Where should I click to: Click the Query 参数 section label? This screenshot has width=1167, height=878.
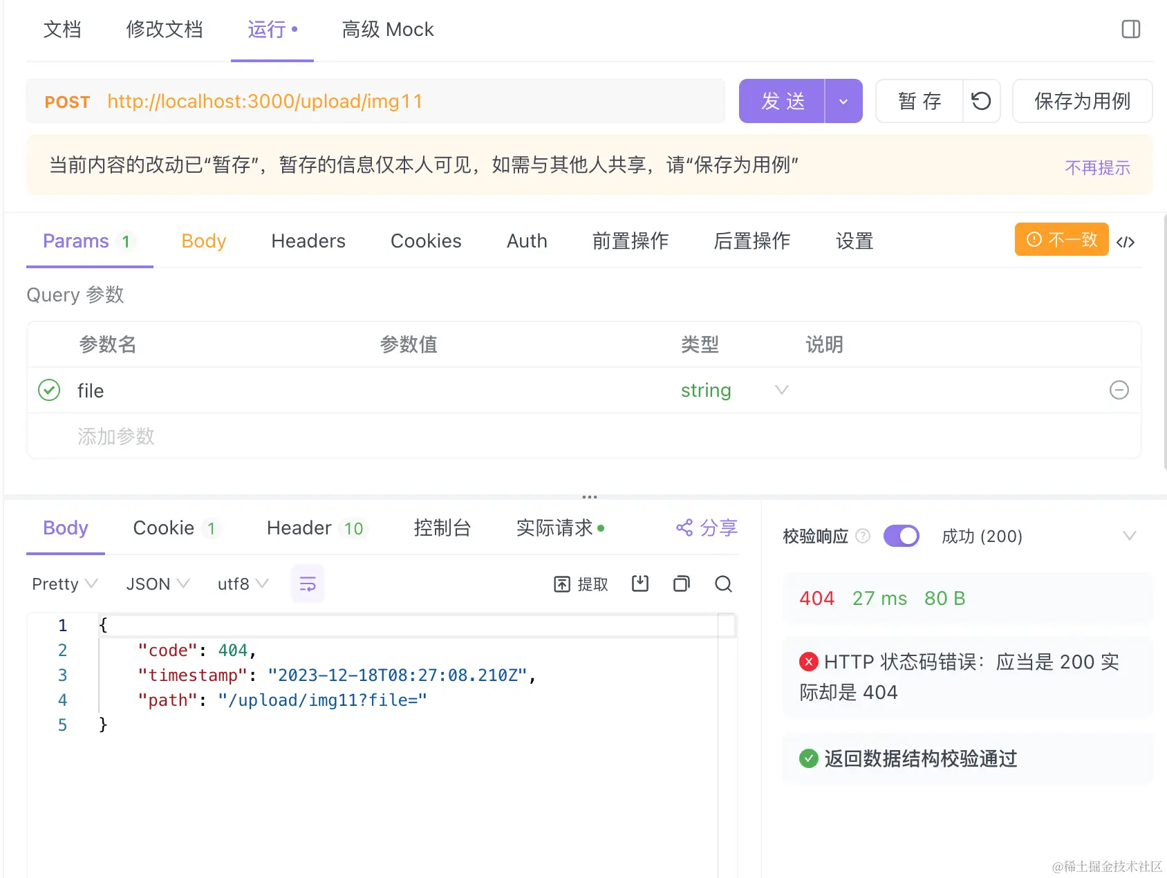pyautogui.click(x=75, y=295)
